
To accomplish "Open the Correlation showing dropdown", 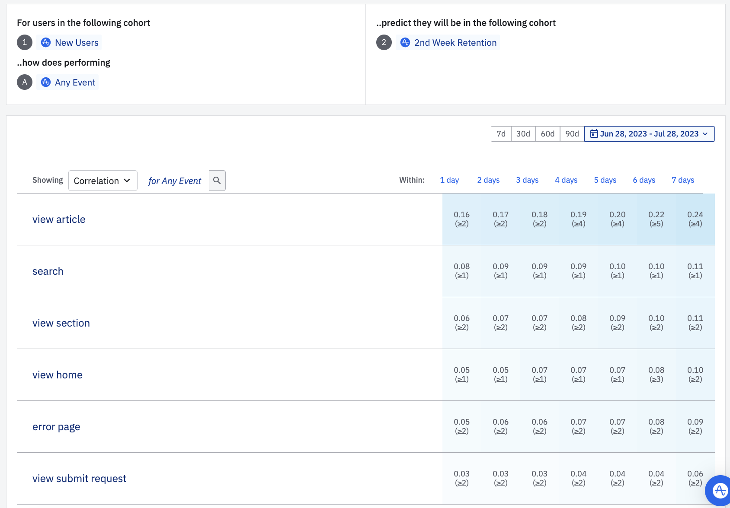I will coord(102,181).
